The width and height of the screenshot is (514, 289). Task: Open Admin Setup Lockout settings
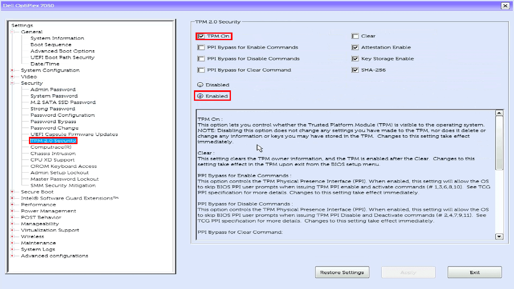pos(60,173)
